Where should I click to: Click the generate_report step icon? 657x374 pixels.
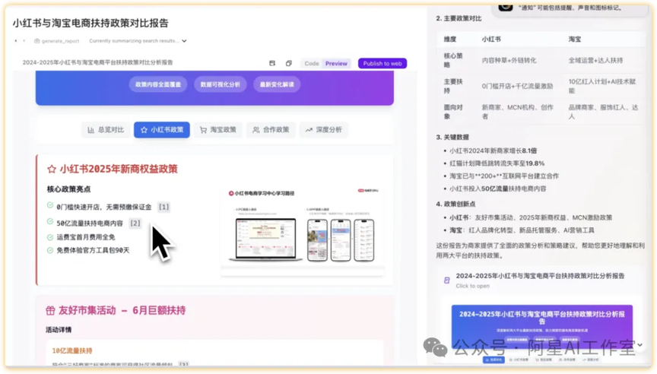tap(36, 41)
